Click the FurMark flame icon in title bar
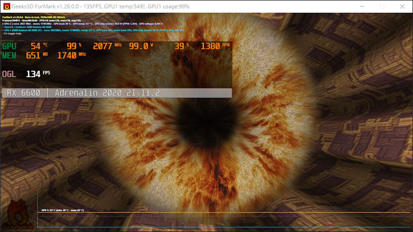 (x=6, y=6)
